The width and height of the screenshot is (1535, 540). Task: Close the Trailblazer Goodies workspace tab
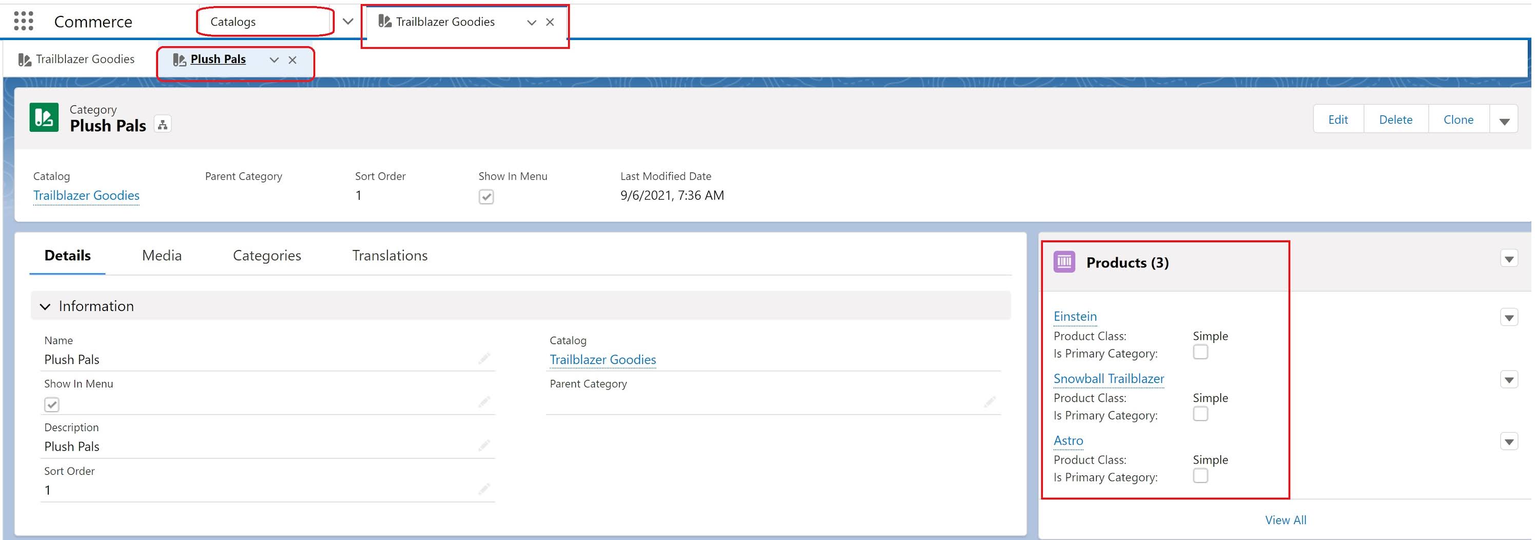tap(550, 22)
